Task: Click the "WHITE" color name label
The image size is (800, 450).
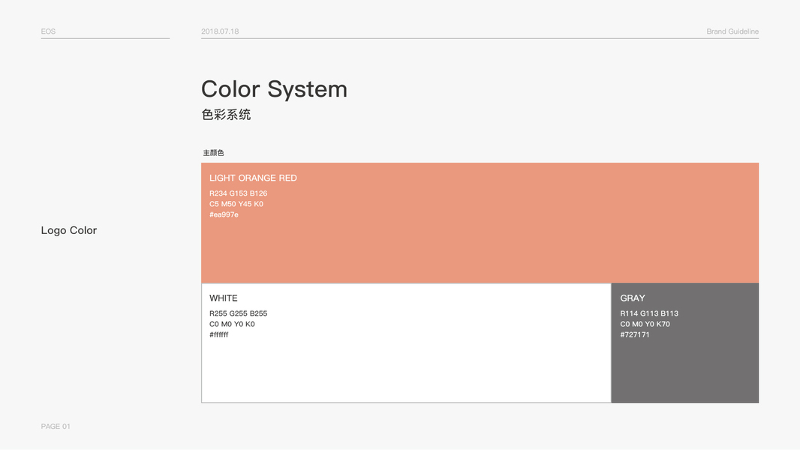Action: 224,298
